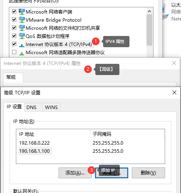Click the 编辑(E)... button
181x193 pixels.
point(112,173)
